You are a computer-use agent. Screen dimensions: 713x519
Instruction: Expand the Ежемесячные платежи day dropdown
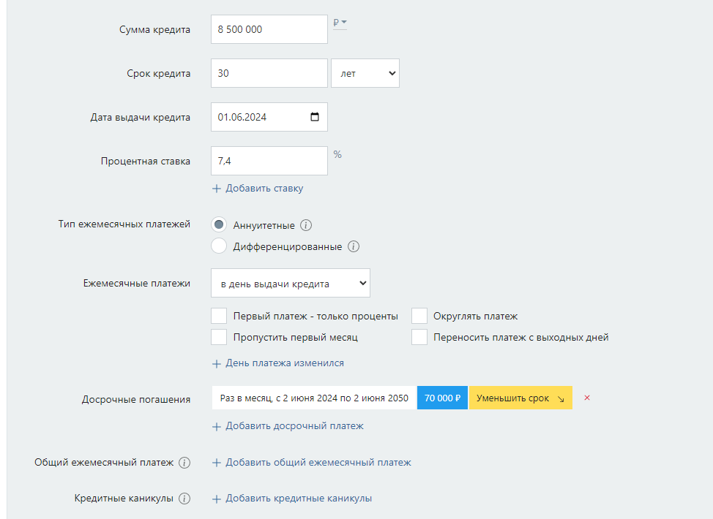pos(290,284)
